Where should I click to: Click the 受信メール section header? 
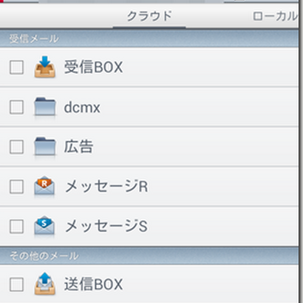(34, 39)
